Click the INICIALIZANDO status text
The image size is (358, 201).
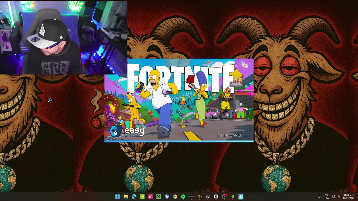232,135
